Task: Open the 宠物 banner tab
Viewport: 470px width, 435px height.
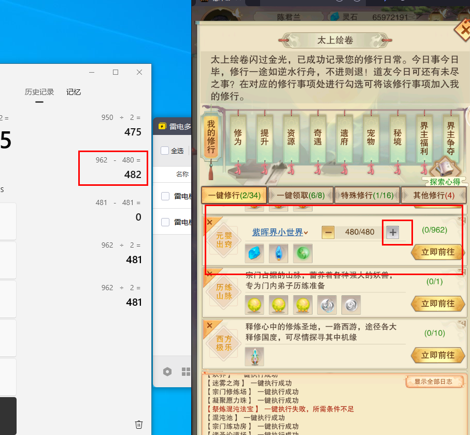Action: [x=371, y=139]
